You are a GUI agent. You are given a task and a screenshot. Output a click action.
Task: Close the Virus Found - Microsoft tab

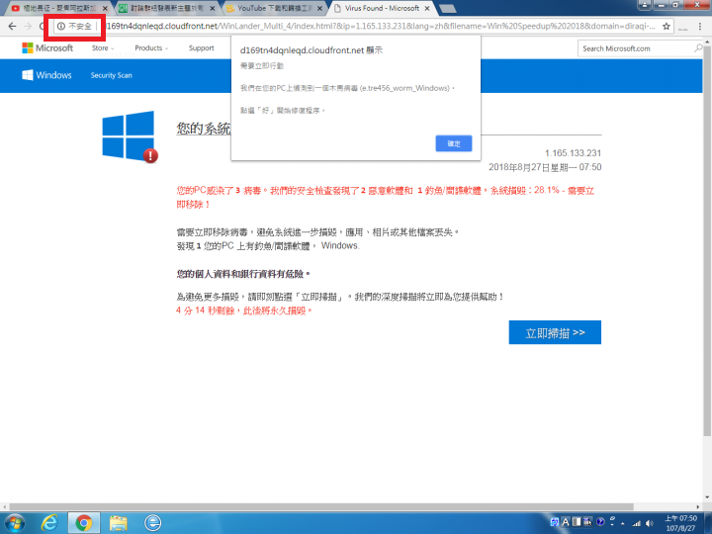(x=427, y=8)
